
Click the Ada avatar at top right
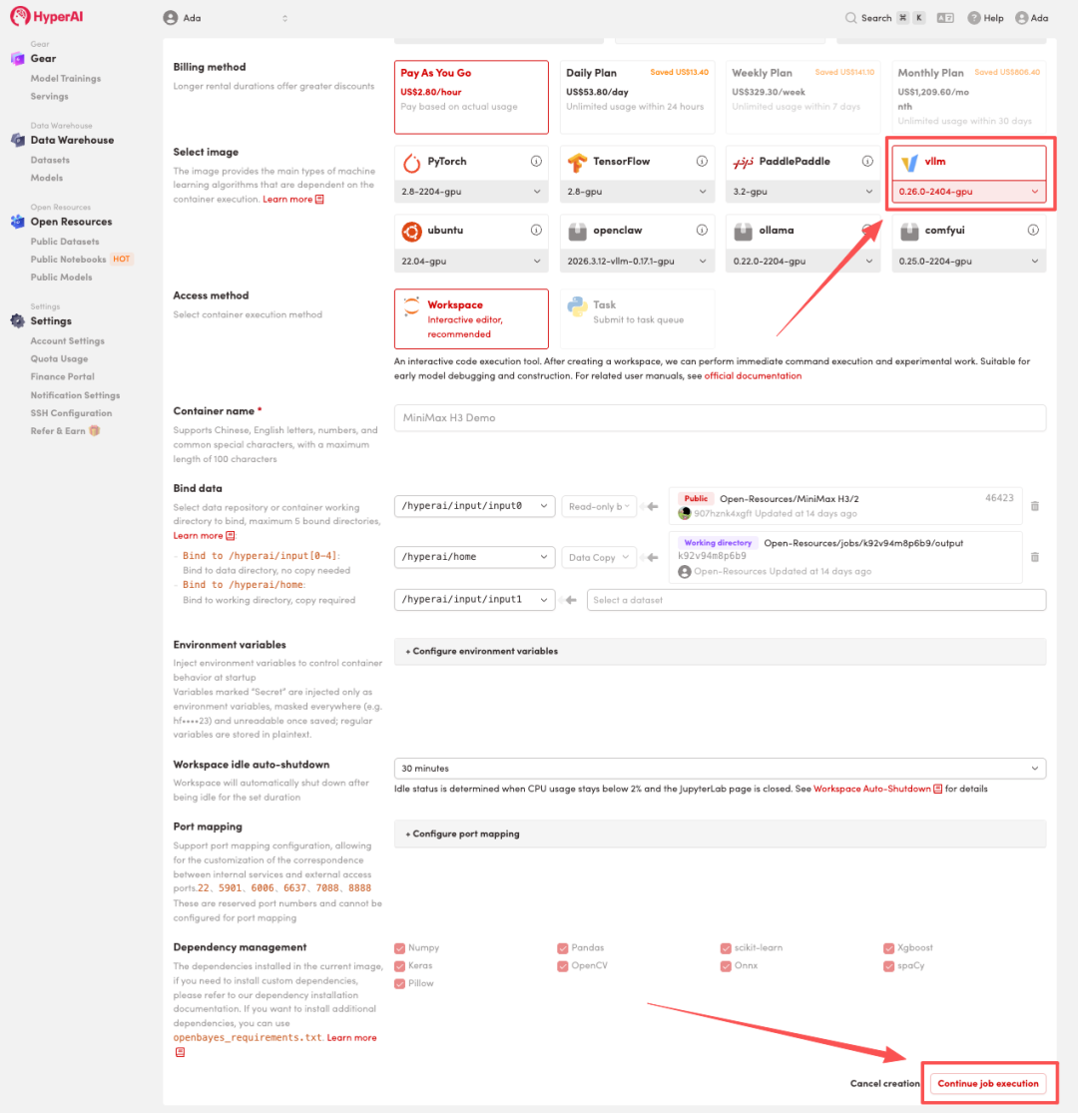point(1021,18)
